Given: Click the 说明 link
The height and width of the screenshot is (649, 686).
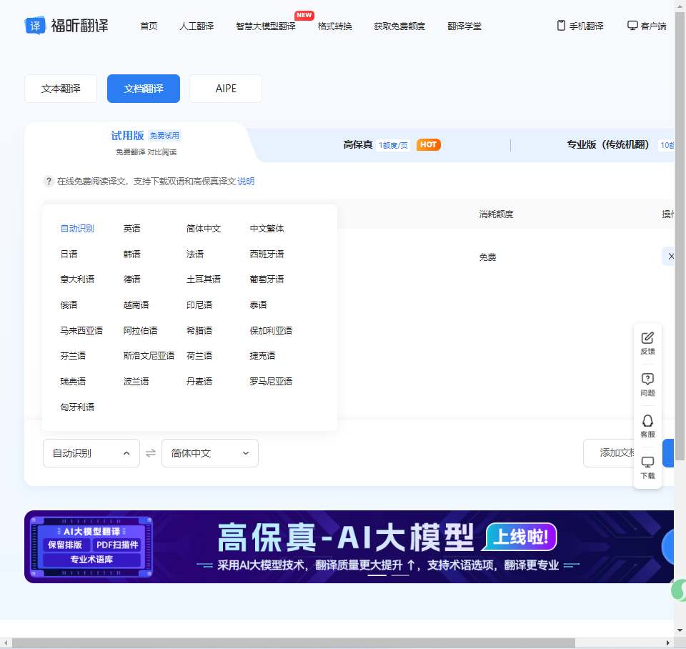Looking at the screenshot, I should tap(246, 181).
